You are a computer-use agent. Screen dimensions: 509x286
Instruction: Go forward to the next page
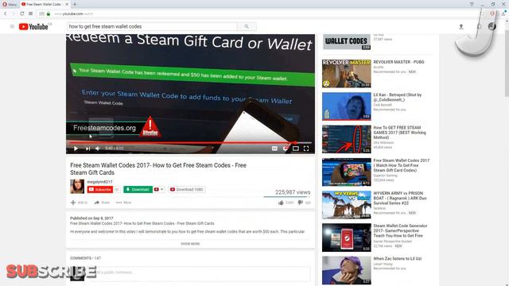click(14, 14)
